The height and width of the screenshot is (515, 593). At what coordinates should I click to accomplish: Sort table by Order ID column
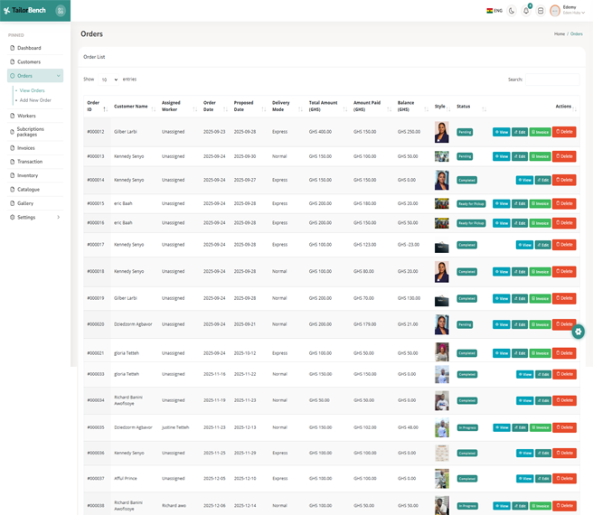point(95,107)
